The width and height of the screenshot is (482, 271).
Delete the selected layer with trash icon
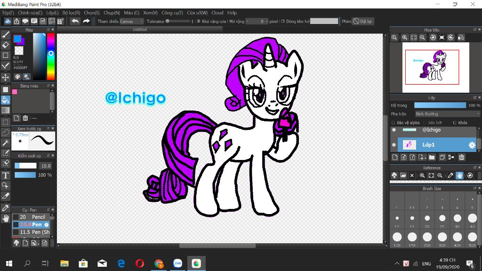(x=461, y=157)
